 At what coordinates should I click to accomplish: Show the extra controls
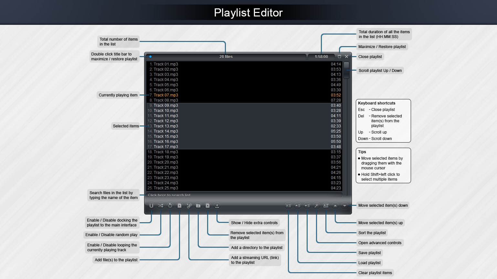point(217,205)
